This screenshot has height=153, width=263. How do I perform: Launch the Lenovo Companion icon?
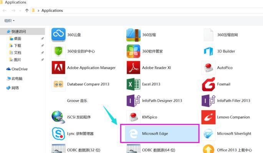(208, 117)
